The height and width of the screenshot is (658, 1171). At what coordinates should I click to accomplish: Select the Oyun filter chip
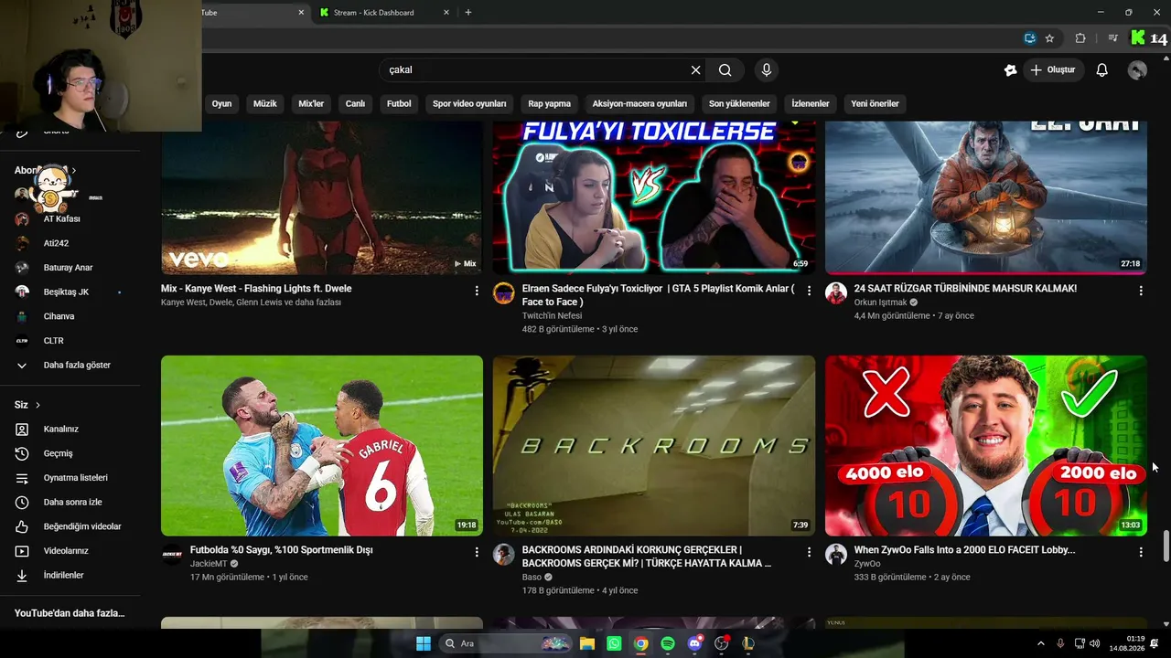click(222, 104)
